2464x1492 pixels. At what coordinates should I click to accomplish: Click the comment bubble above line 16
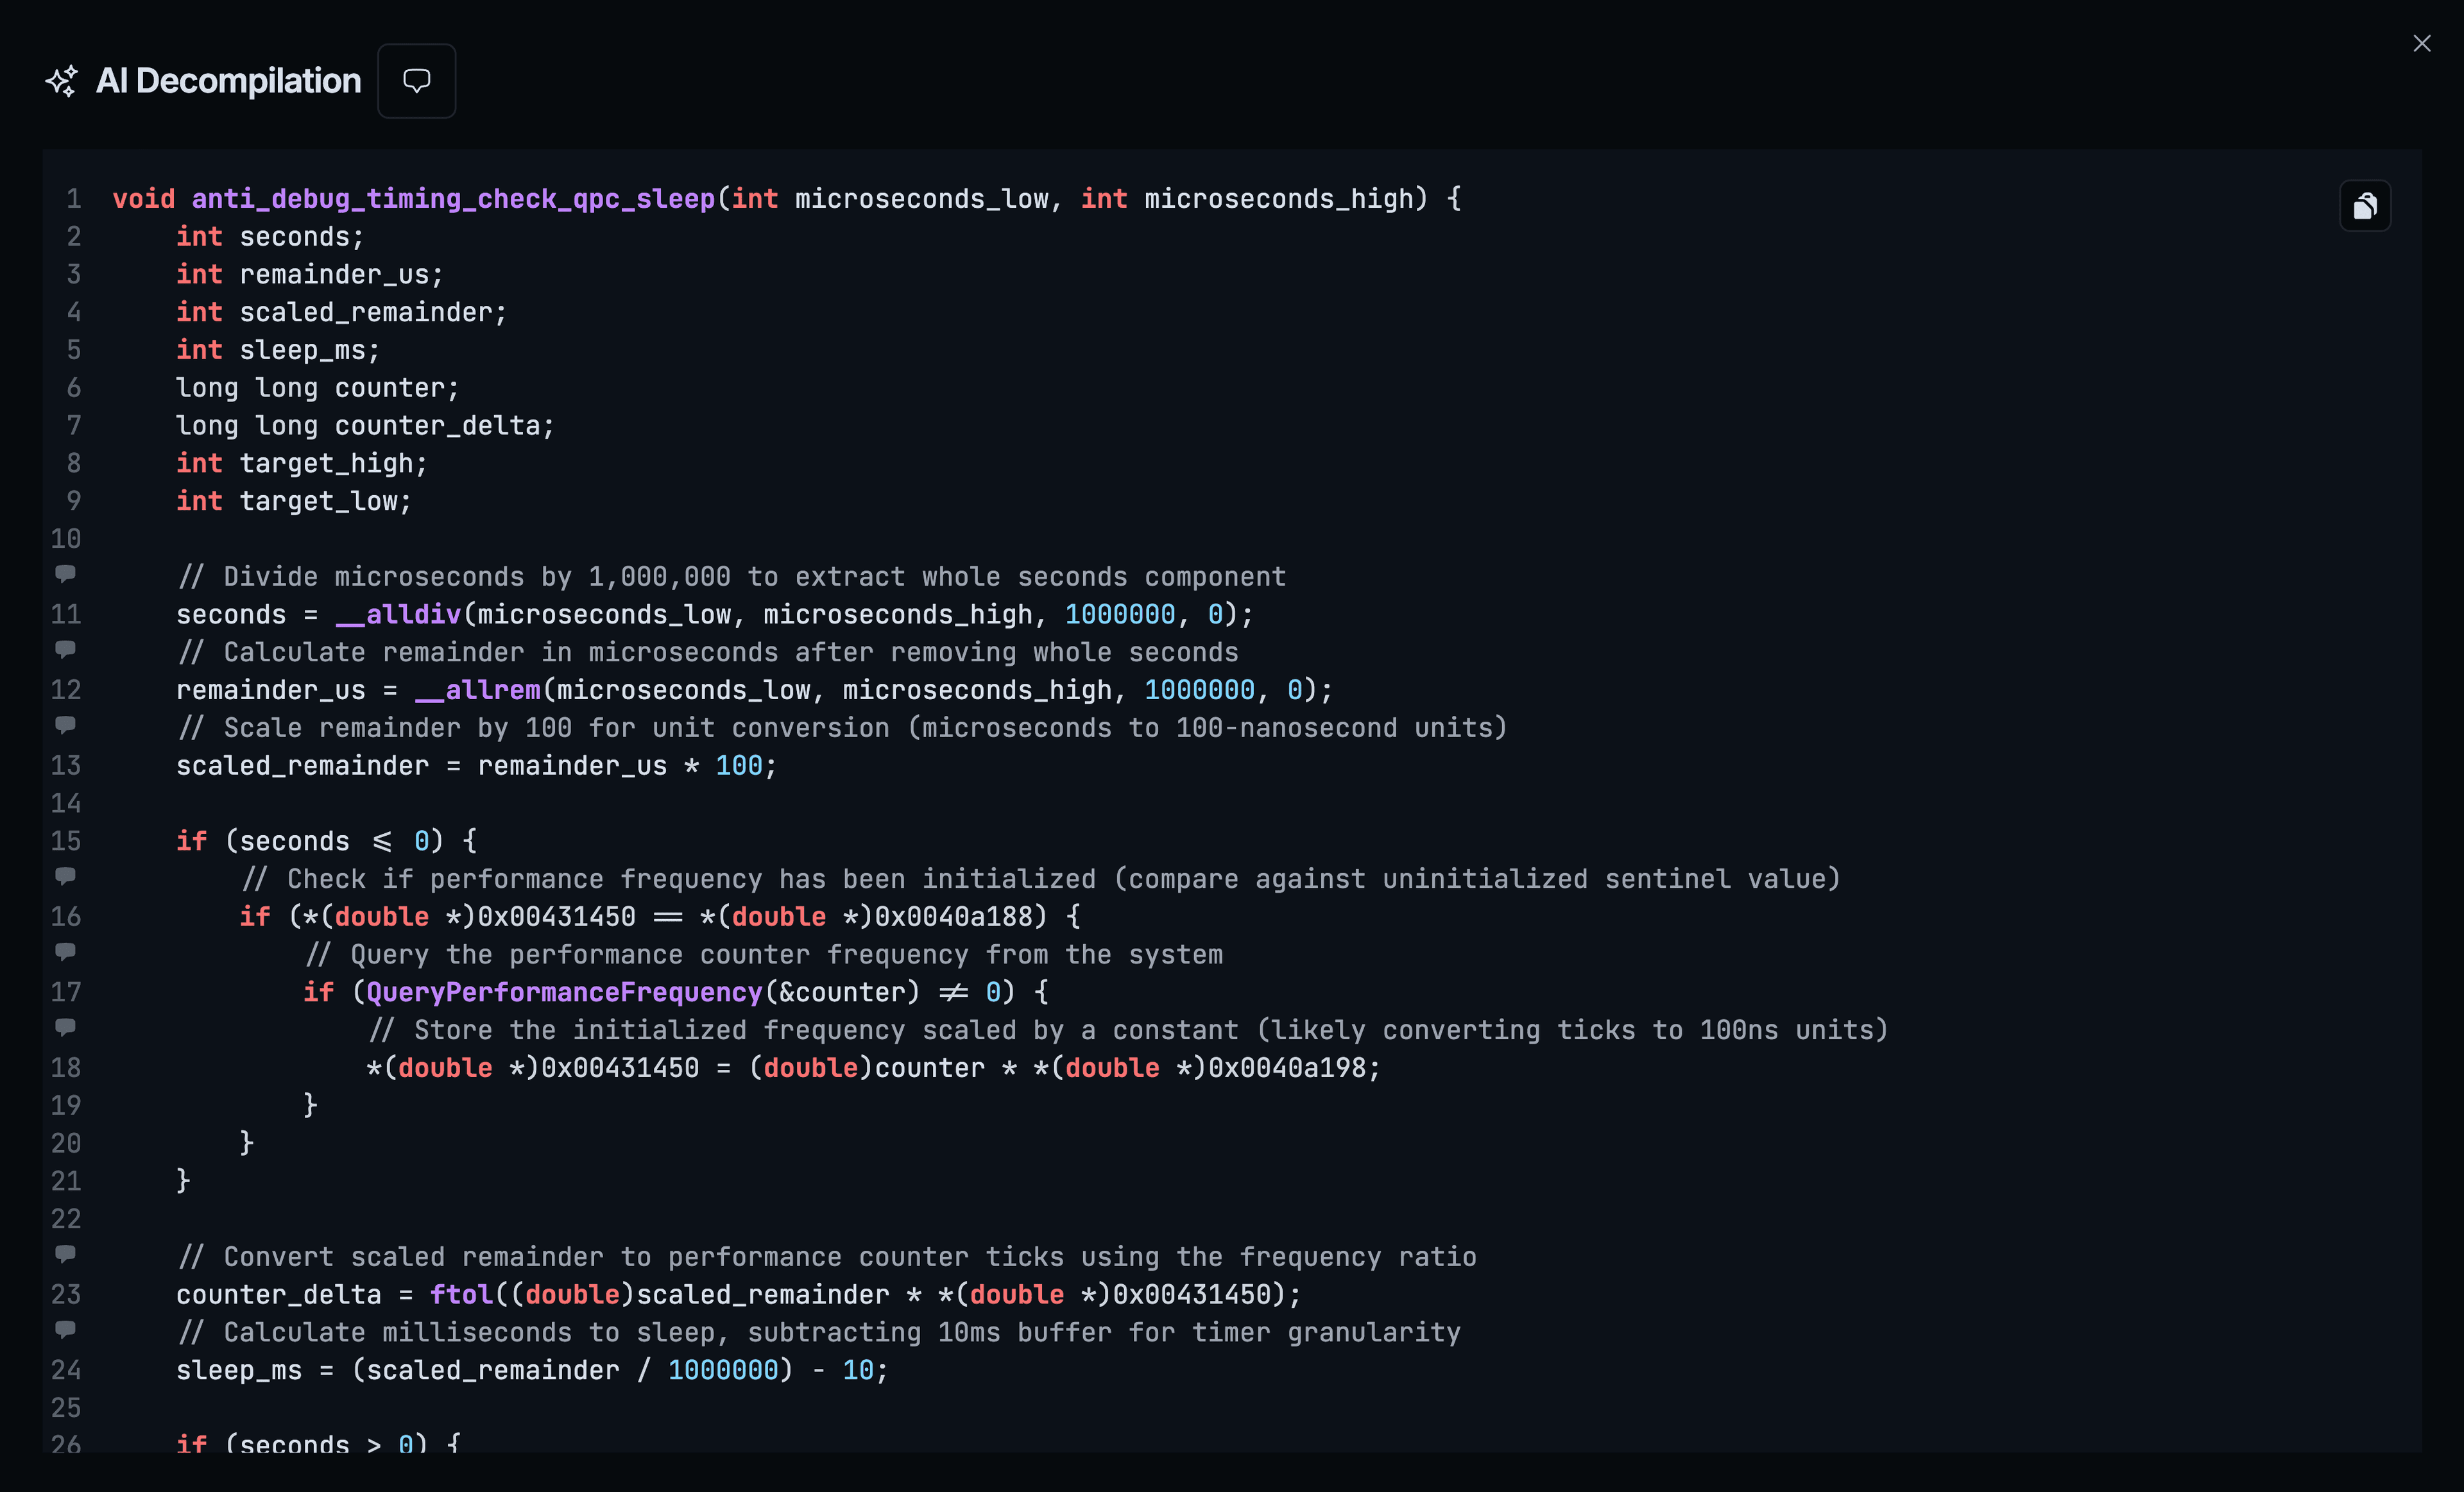[x=65, y=876]
